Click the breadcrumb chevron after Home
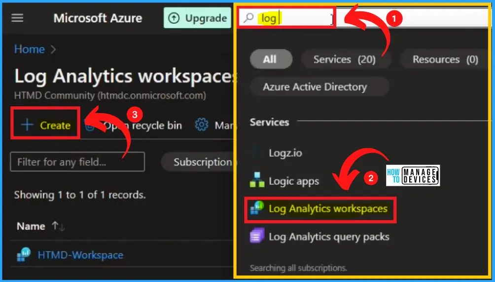495x282 pixels. pyautogui.click(x=53, y=49)
